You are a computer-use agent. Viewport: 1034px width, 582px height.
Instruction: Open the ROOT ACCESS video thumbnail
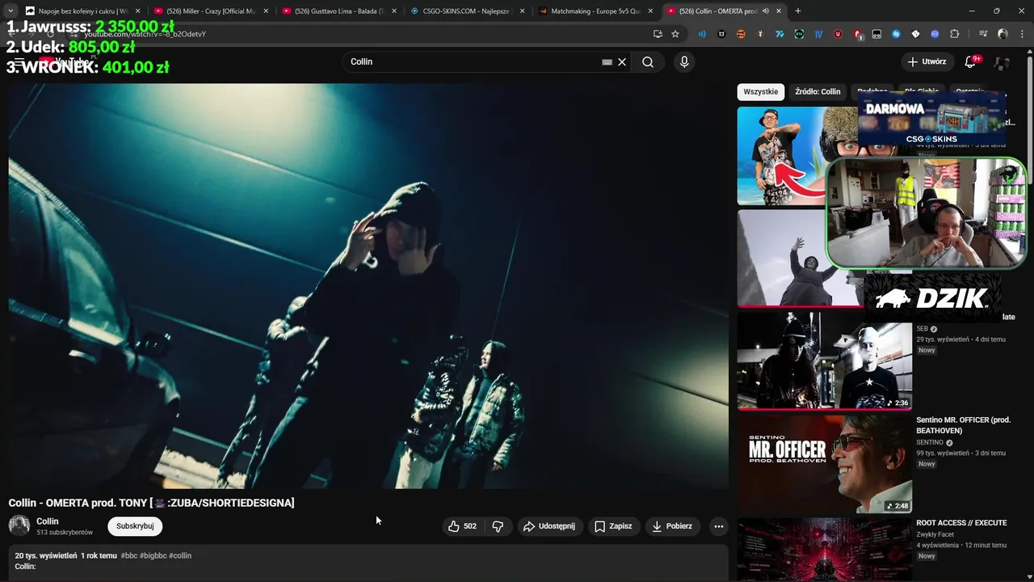click(x=825, y=550)
